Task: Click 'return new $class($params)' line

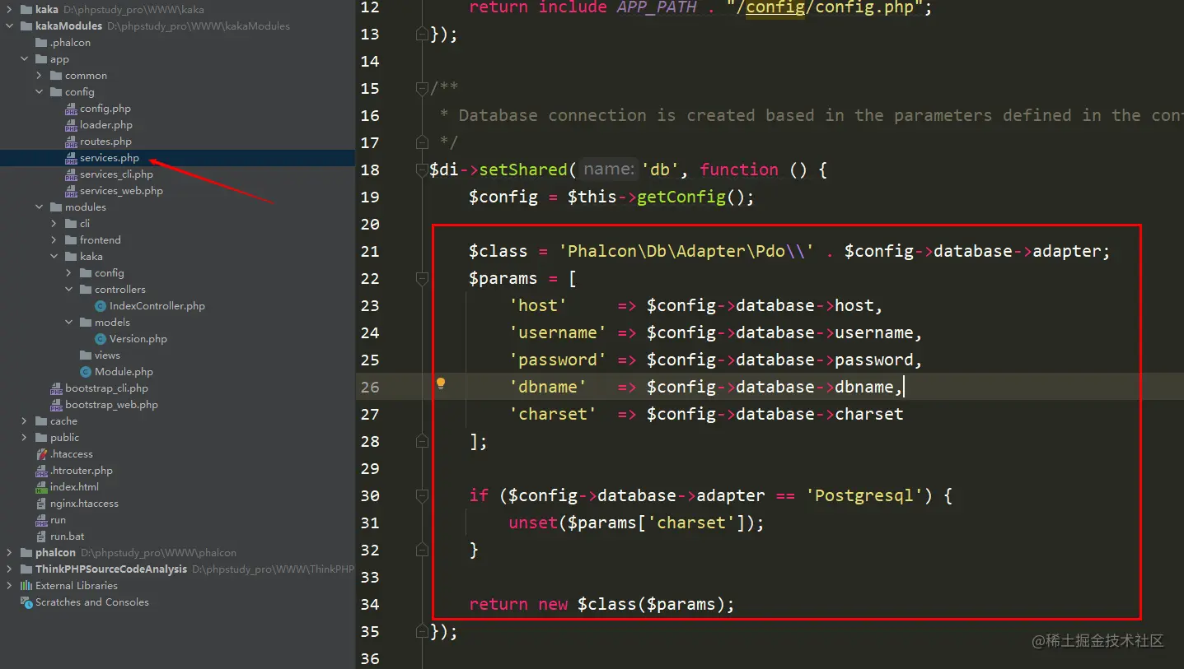Action: pyautogui.click(x=601, y=604)
